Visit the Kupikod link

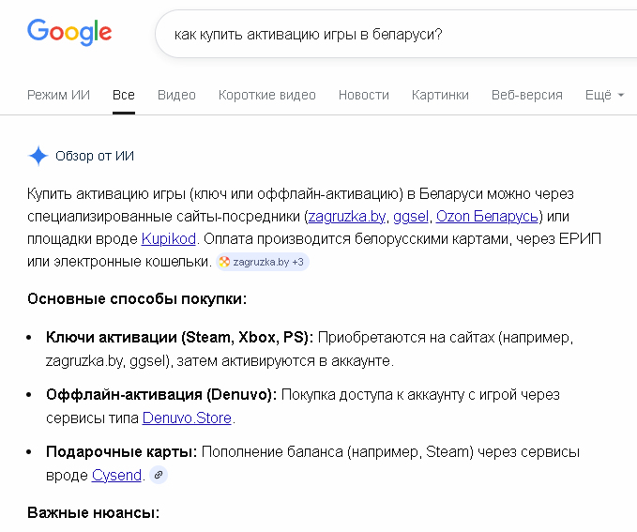[168, 239]
